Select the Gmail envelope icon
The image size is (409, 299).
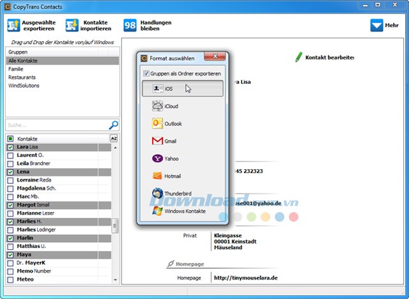click(157, 141)
